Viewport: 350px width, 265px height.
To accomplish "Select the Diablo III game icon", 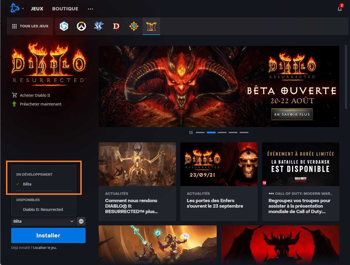I will pyautogui.click(x=116, y=26).
